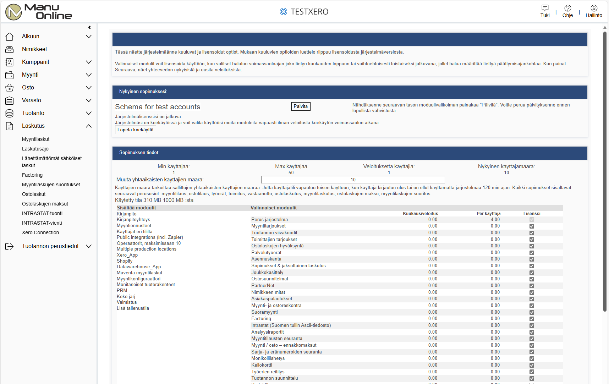The image size is (609, 384).
Task: Click the Myynti wallet icon
Action: 10,75
